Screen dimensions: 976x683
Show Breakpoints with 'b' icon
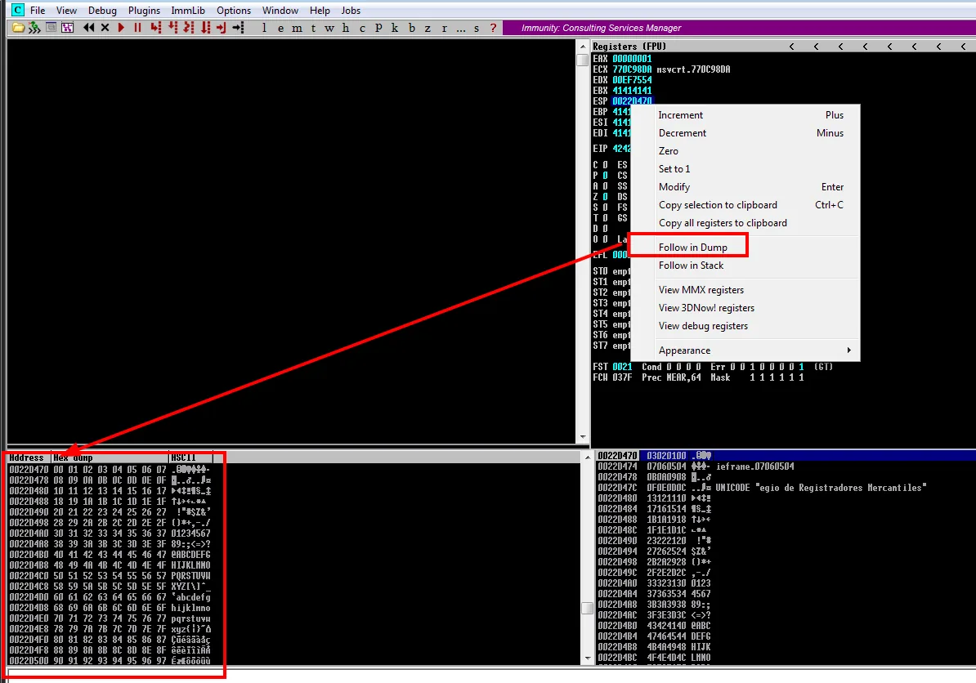pyautogui.click(x=411, y=28)
